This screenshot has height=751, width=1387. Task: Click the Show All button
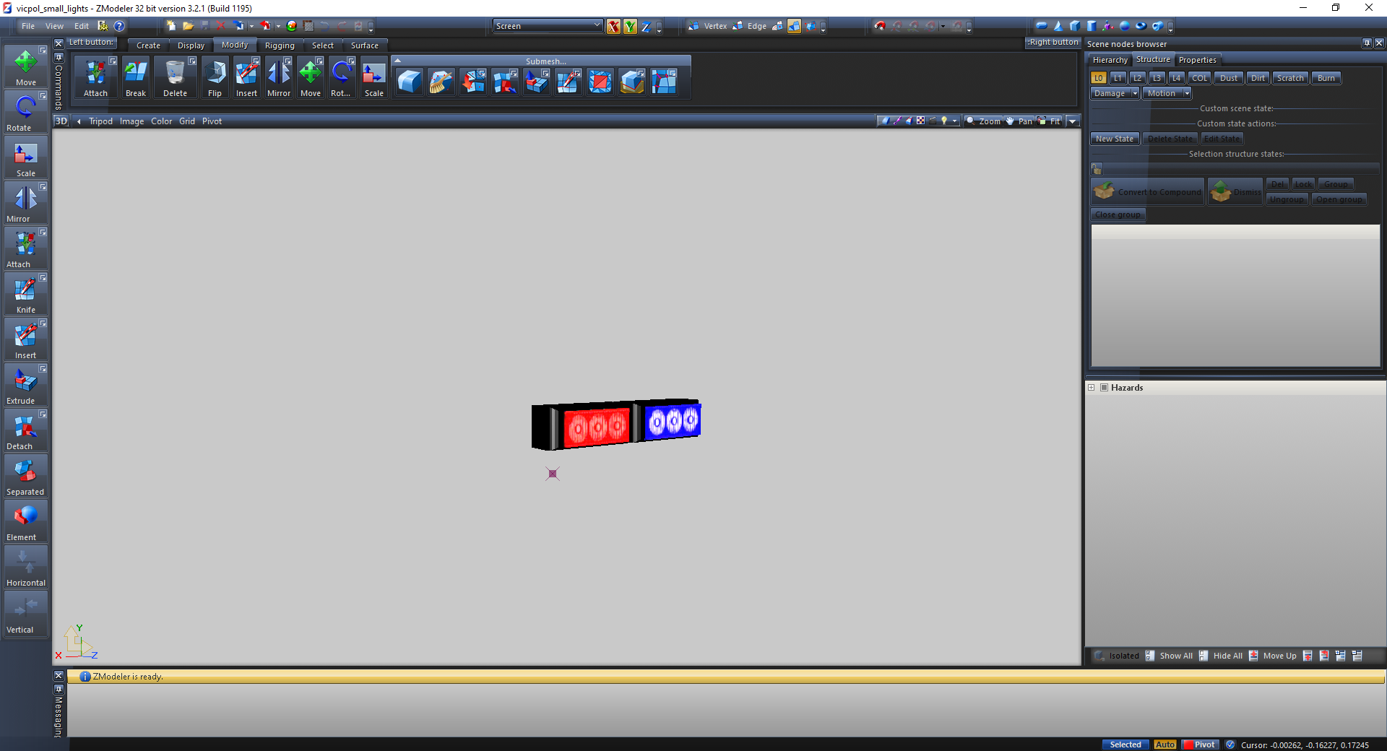click(1175, 656)
